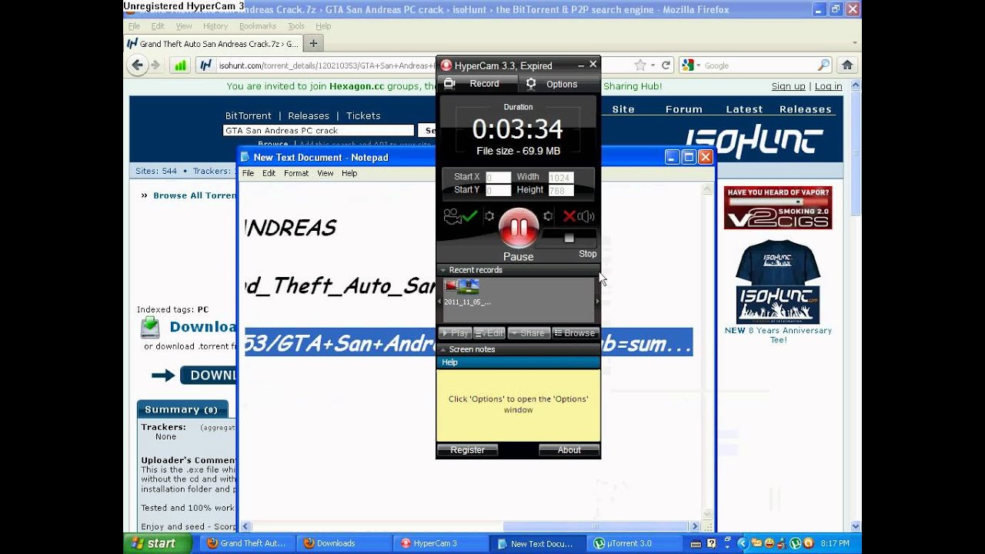The width and height of the screenshot is (985, 554).
Task: Pause the HyperCam recording
Action: [x=518, y=228]
